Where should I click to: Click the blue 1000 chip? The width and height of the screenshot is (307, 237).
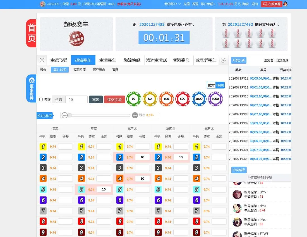(x=199, y=99)
